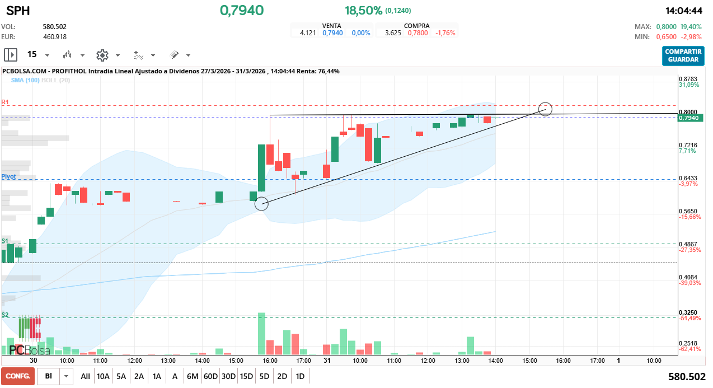Enable the Bl mode selector

click(x=48, y=376)
